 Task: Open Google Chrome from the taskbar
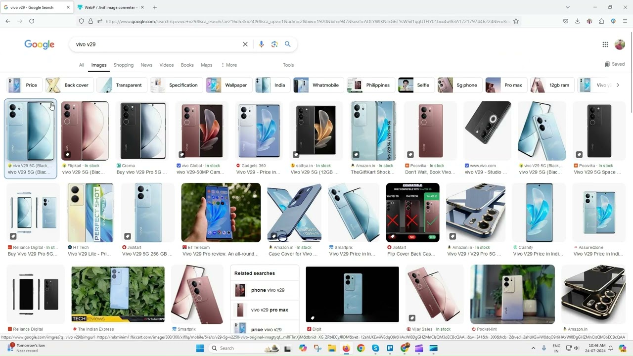pyautogui.click(x=361, y=348)
